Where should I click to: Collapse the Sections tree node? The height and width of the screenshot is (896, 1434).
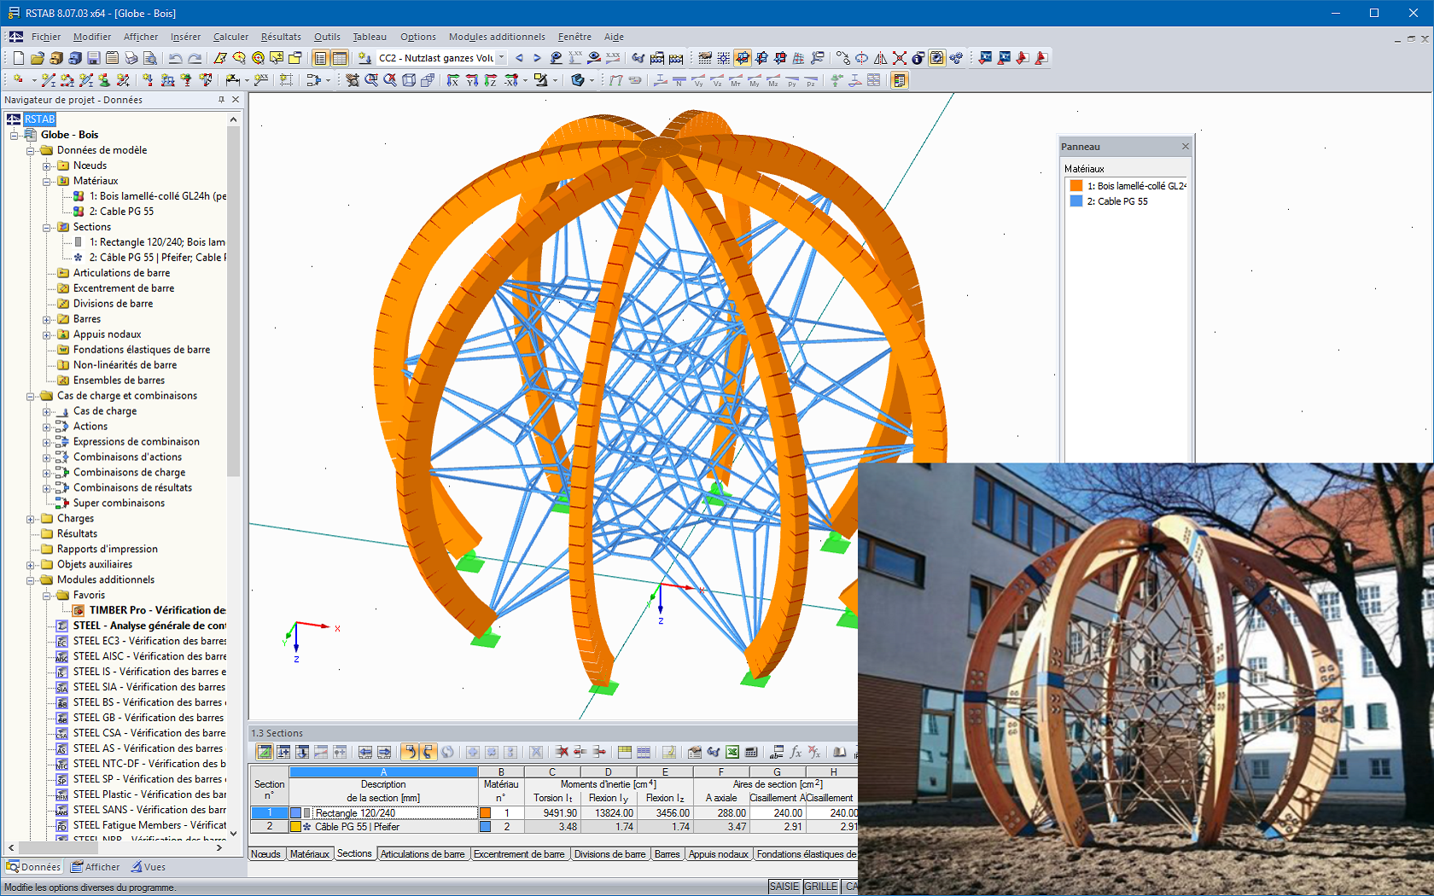[x=47, y=227]
